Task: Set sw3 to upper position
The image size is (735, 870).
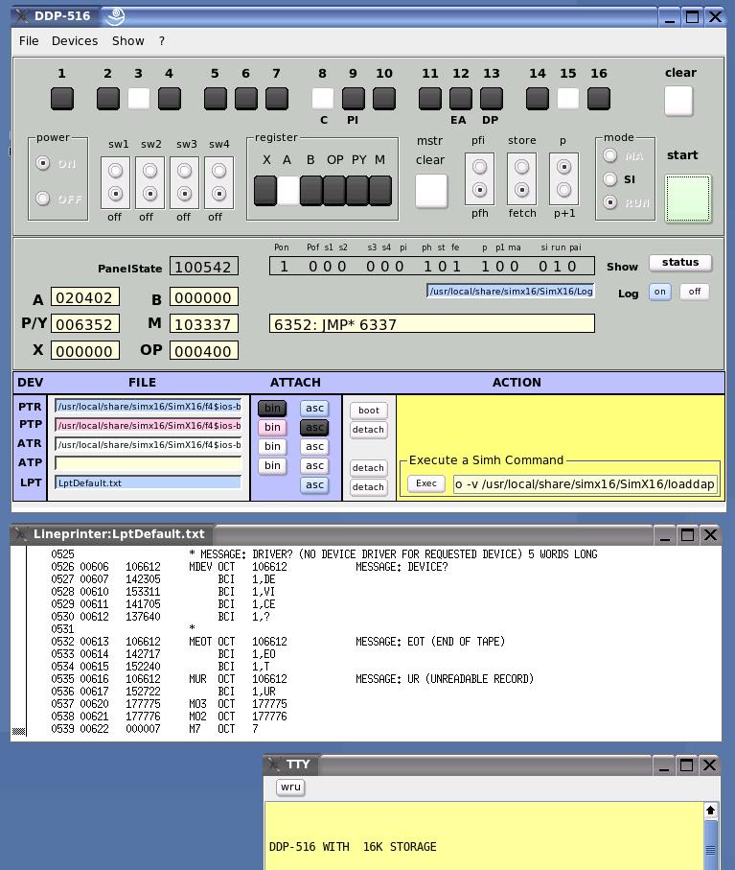Action: pos(185,171)
